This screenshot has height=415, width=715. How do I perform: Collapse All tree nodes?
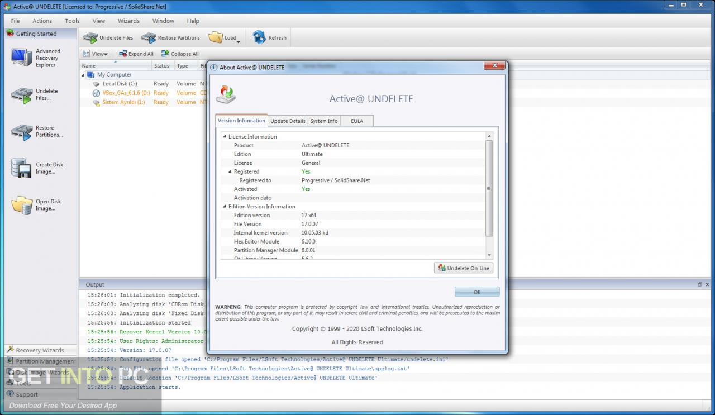pos(180,54)
